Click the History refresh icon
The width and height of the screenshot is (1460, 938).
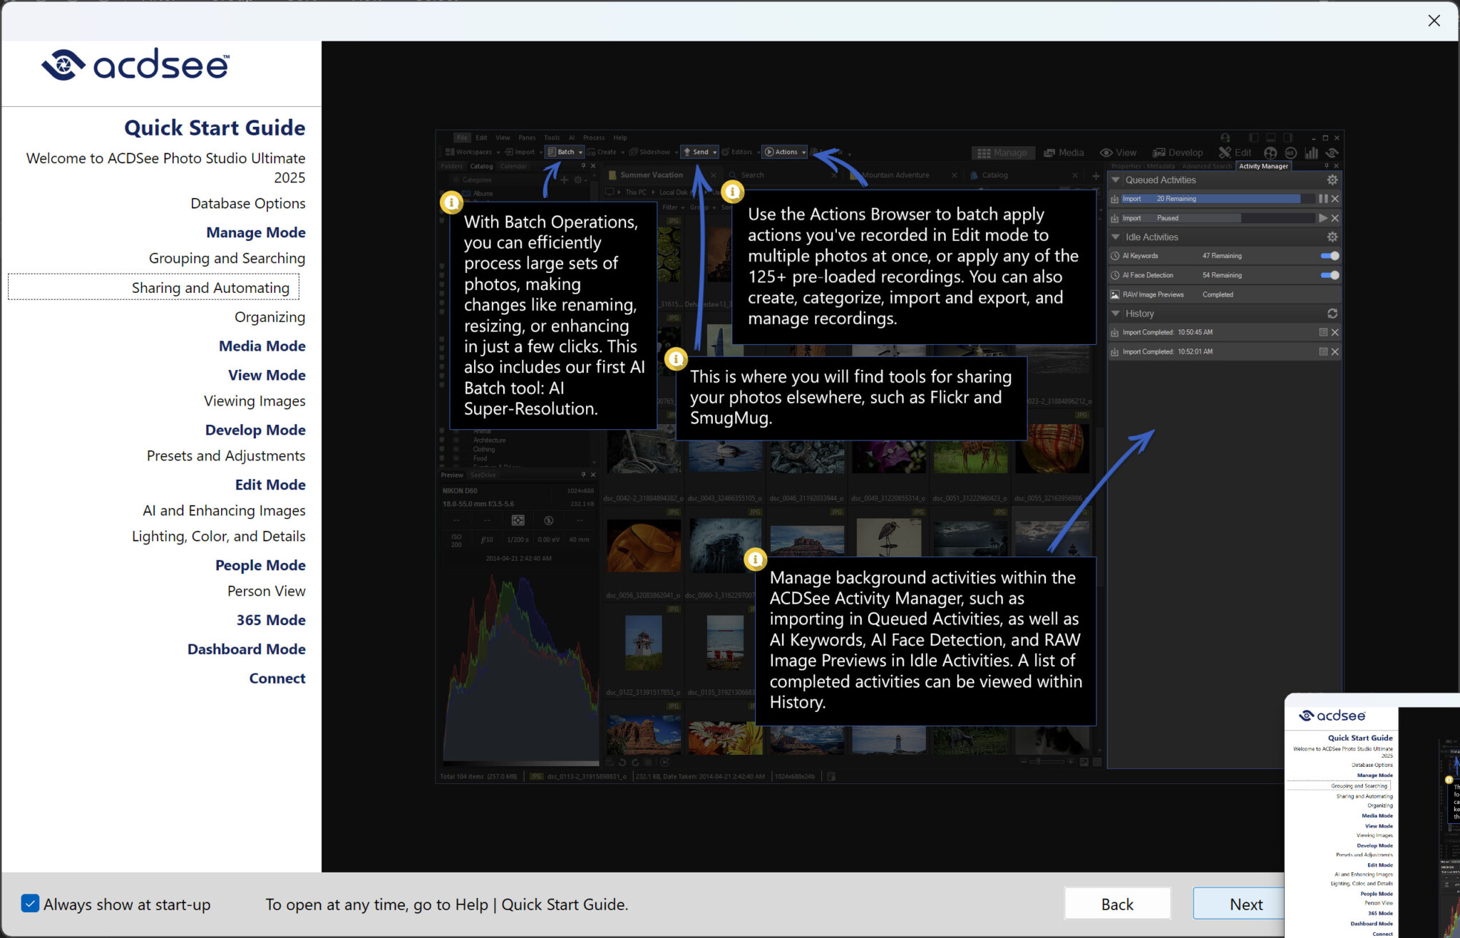click(1332, 314)
